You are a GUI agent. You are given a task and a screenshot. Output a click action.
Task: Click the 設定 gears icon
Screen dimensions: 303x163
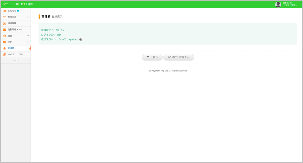coord(4,42)
